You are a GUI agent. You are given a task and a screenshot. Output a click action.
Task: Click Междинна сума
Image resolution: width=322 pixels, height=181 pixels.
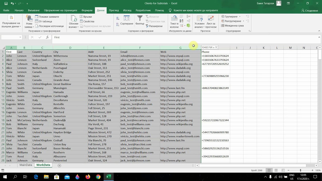coord(232,26)
